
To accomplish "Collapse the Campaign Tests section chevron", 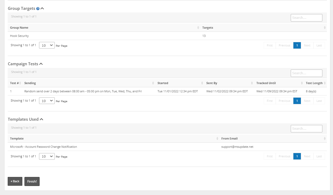I will (x=41, y=64).
